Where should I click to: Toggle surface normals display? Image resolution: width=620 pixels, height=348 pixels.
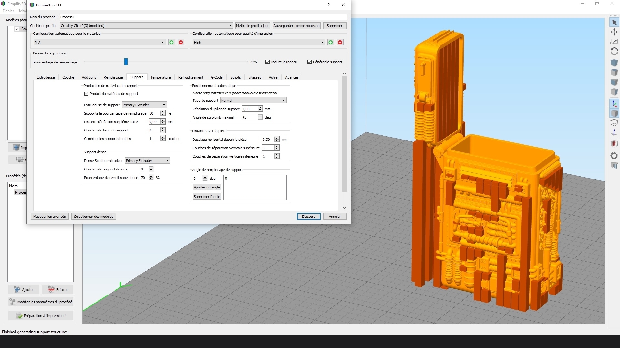pyautogui.click(x=614, y=132)
